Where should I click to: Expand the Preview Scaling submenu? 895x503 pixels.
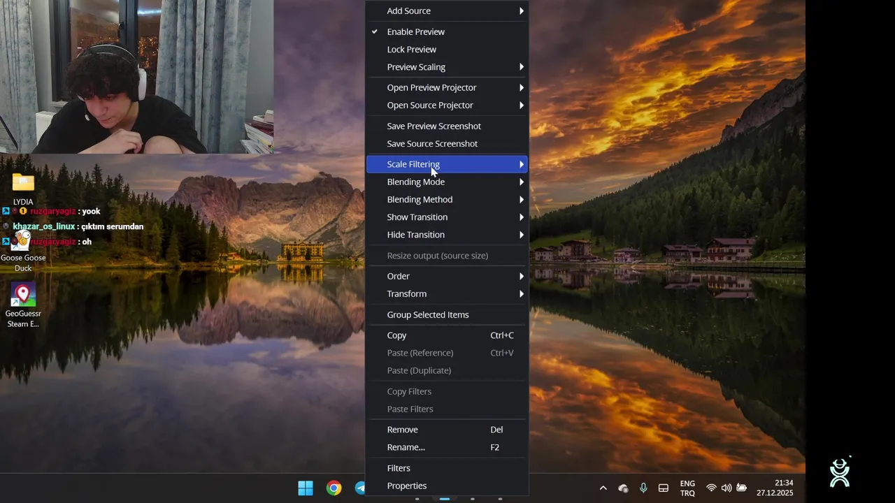pyautogui.click(x=447, y=67)
